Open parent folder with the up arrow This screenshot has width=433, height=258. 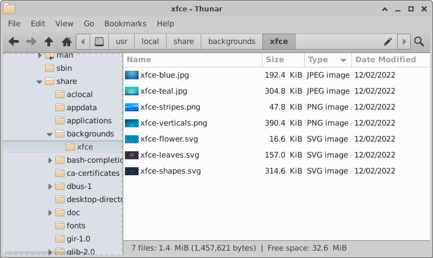tap(49, 42)
